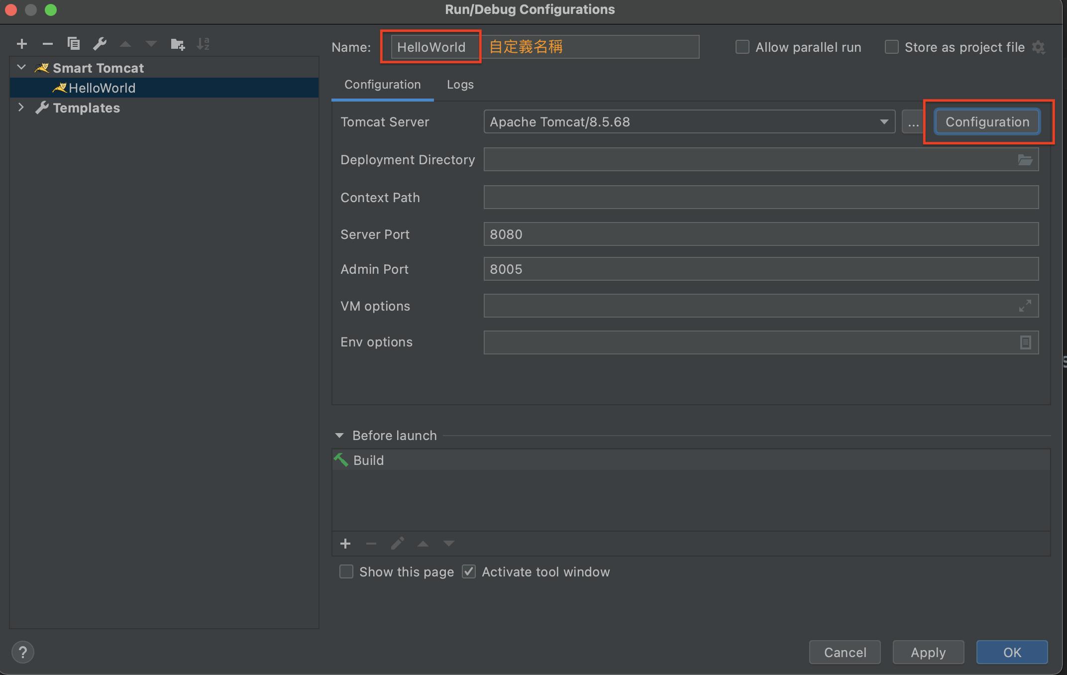Add a new run configuration
Image resolution: width=1067 pixels, height=675 pixels.
point(21,44)
